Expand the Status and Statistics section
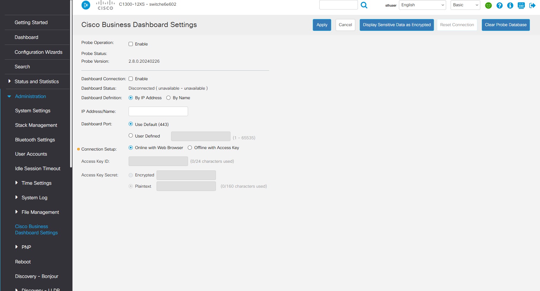The height and width of the screenshot is (291, 540). click(x=37, y=81)
